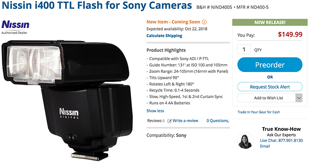Open Write a review link
This screenshot has height=163, width=310.
[x=185, y=121]
